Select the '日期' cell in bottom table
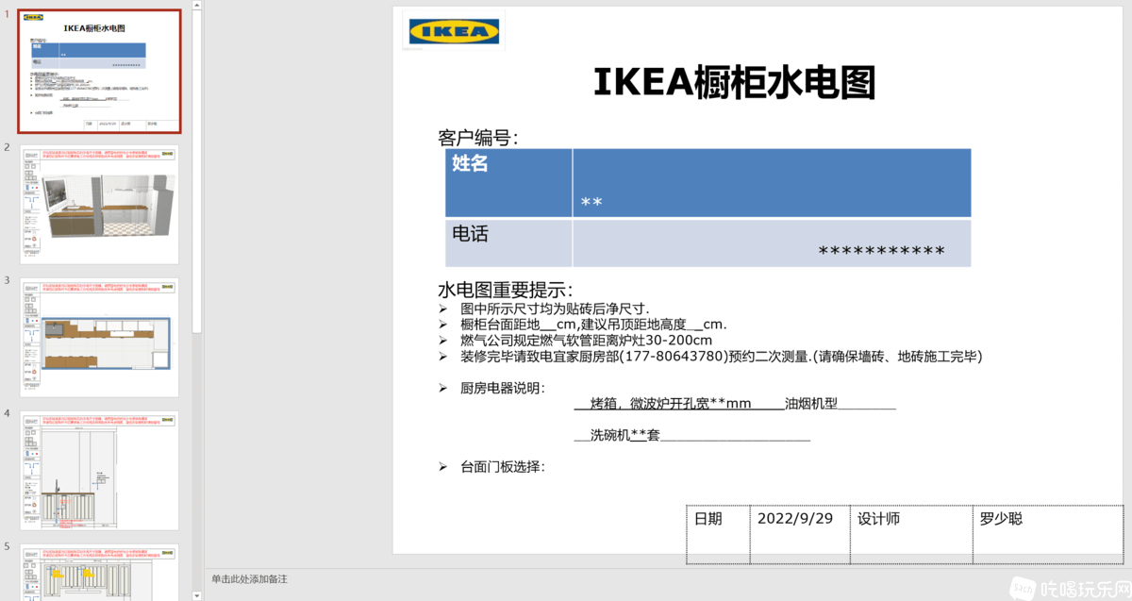Viewport: 1132px width, 601px height. tap(718, 534)
